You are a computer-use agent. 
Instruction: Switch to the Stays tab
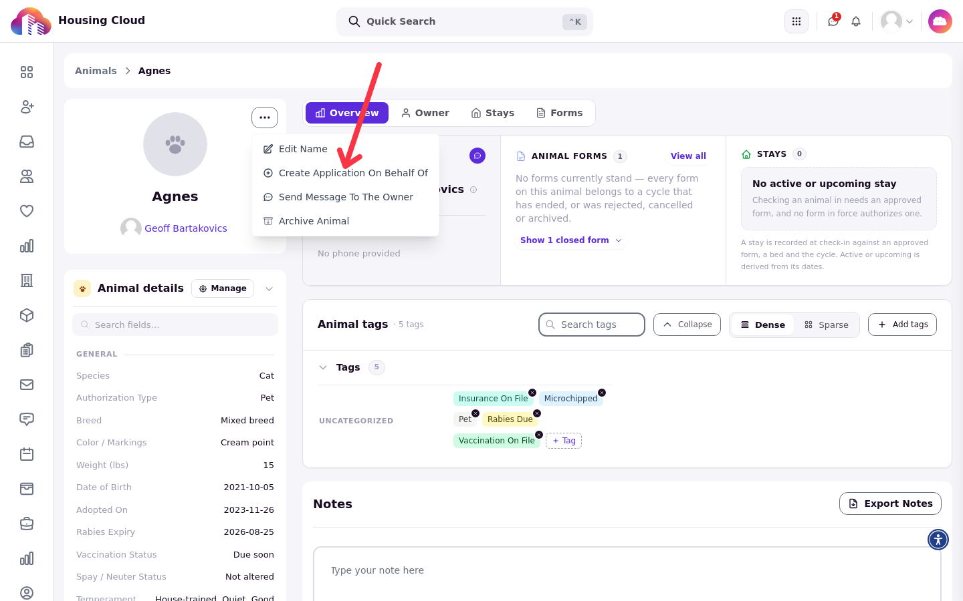(493, 113)
